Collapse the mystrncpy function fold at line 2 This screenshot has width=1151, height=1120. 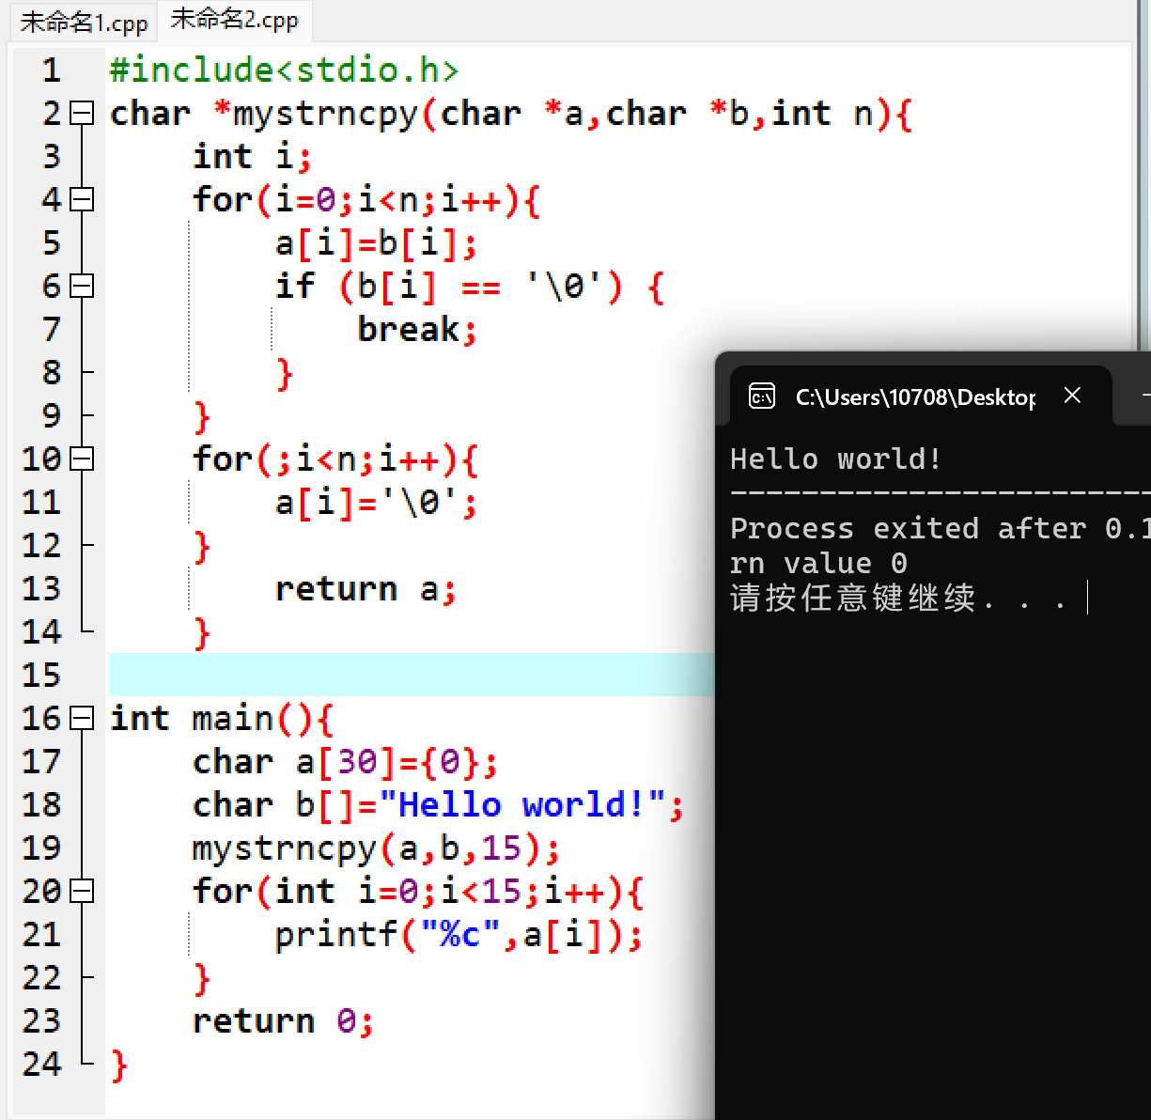83,114
